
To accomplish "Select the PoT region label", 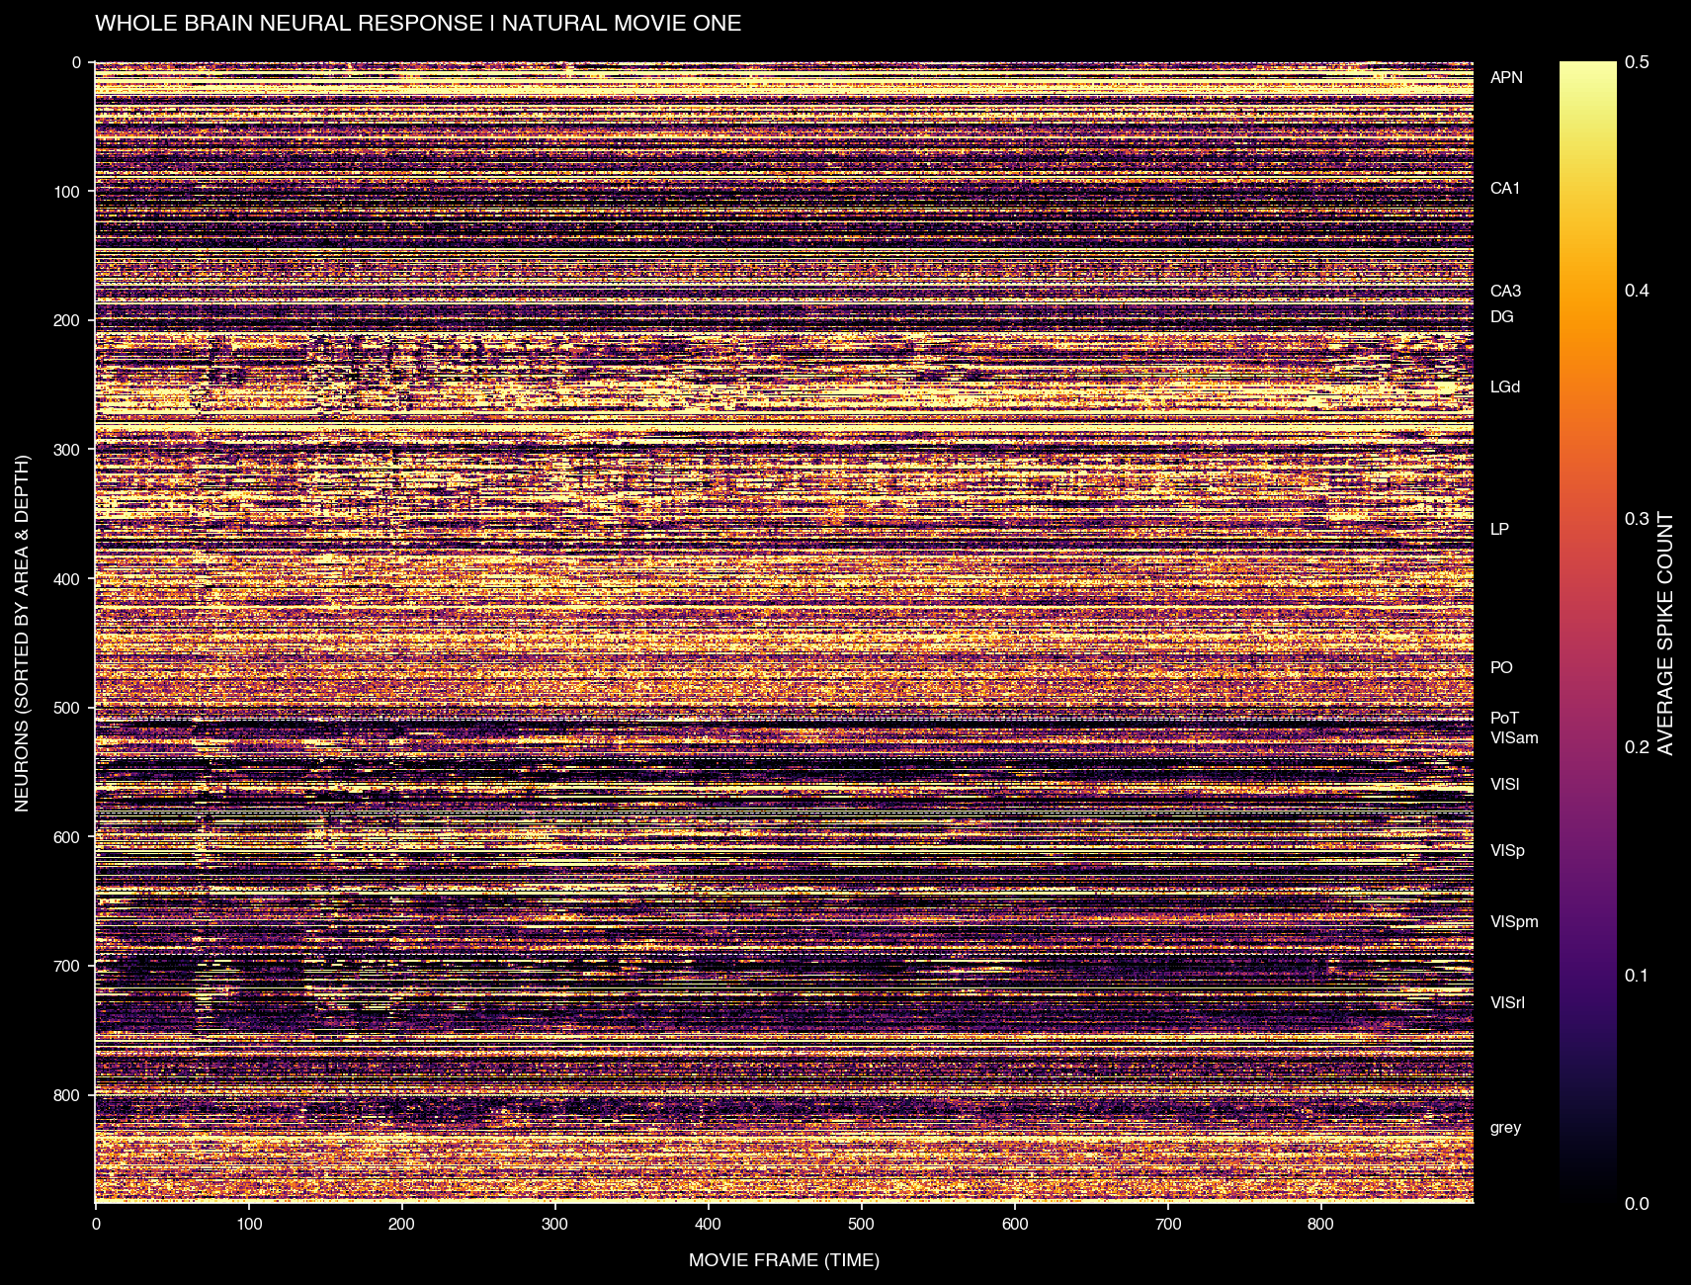I will (1503, 719).
